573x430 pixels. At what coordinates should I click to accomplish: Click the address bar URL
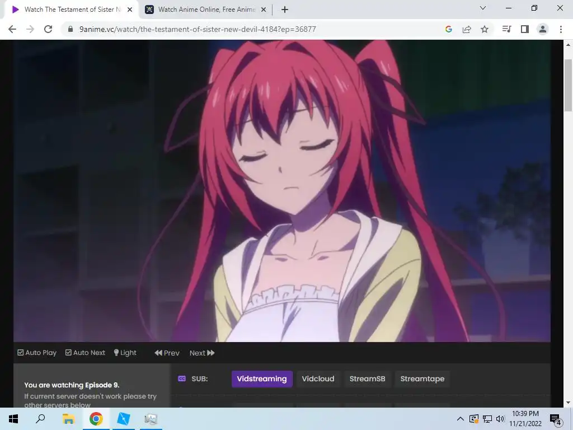(x=198, y=29)
